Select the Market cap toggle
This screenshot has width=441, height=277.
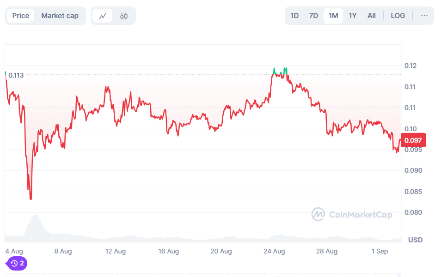click(60, 16)
